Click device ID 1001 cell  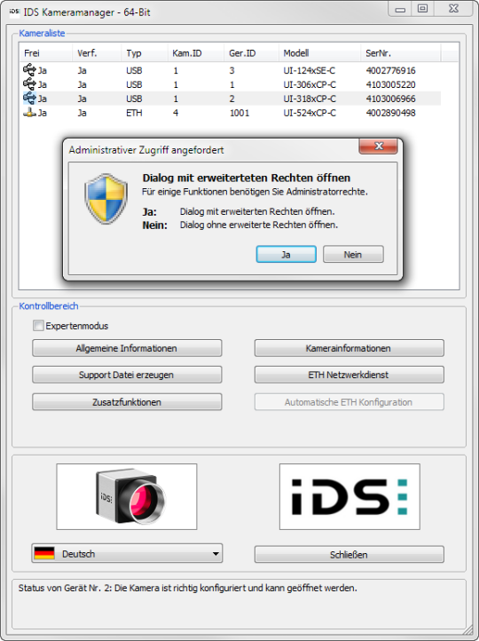coord(239,113)
